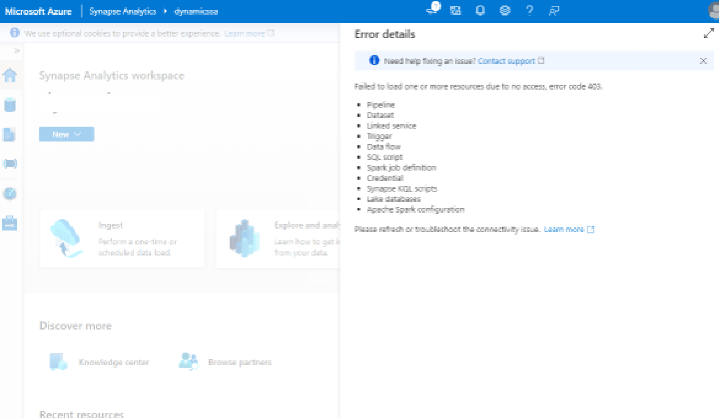
Task: Open the directory and subscription filter icon
Action: pos(456,10)
